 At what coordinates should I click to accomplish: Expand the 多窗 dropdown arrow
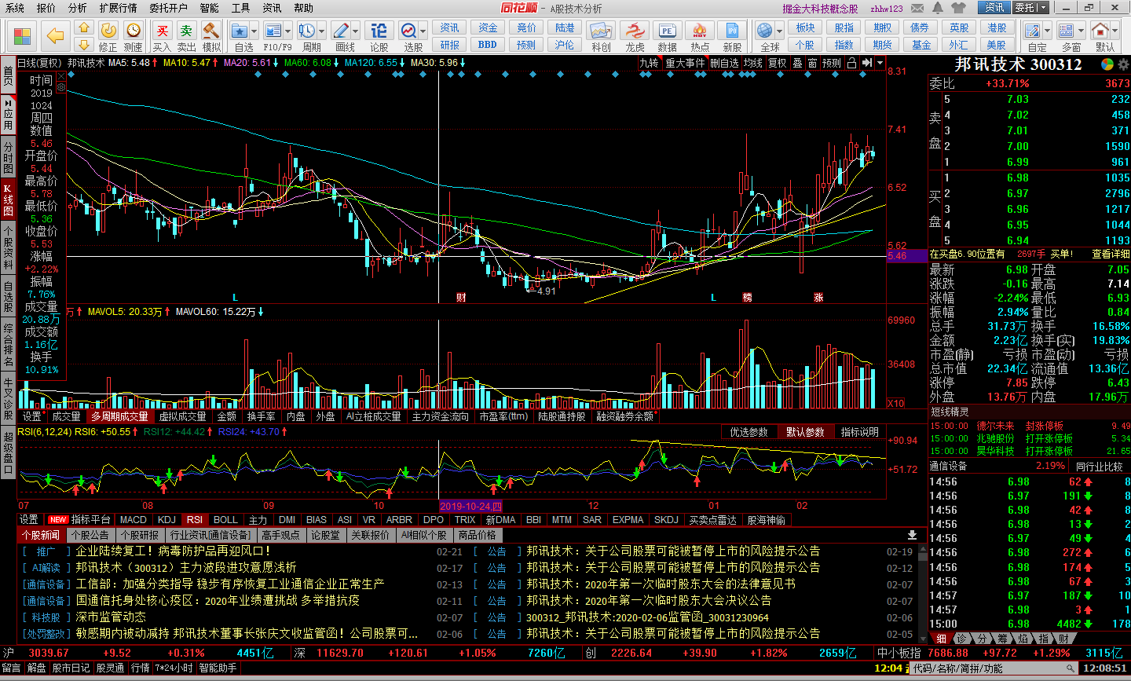(x=1080, y=31)
